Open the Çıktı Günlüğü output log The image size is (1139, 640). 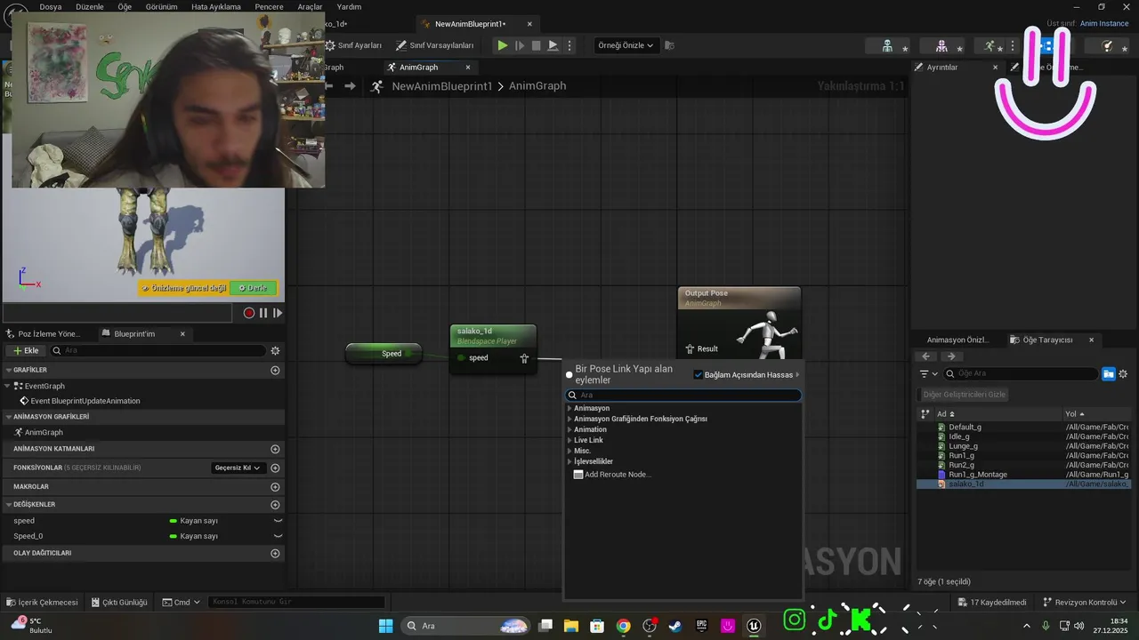[119, 603]
